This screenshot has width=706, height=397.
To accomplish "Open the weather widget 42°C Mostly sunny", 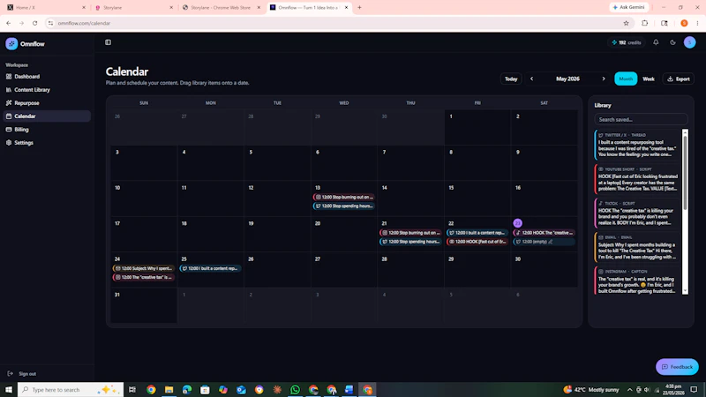I will coord(591,389).
